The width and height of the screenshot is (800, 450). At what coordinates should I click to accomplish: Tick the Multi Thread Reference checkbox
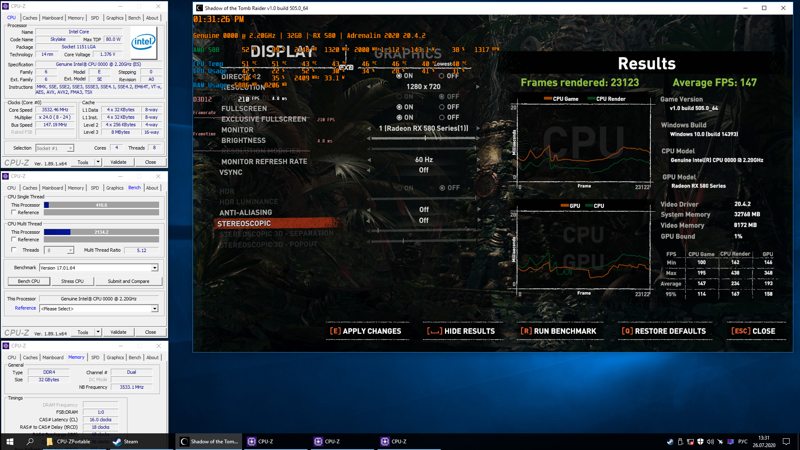[x=14, y=240]
